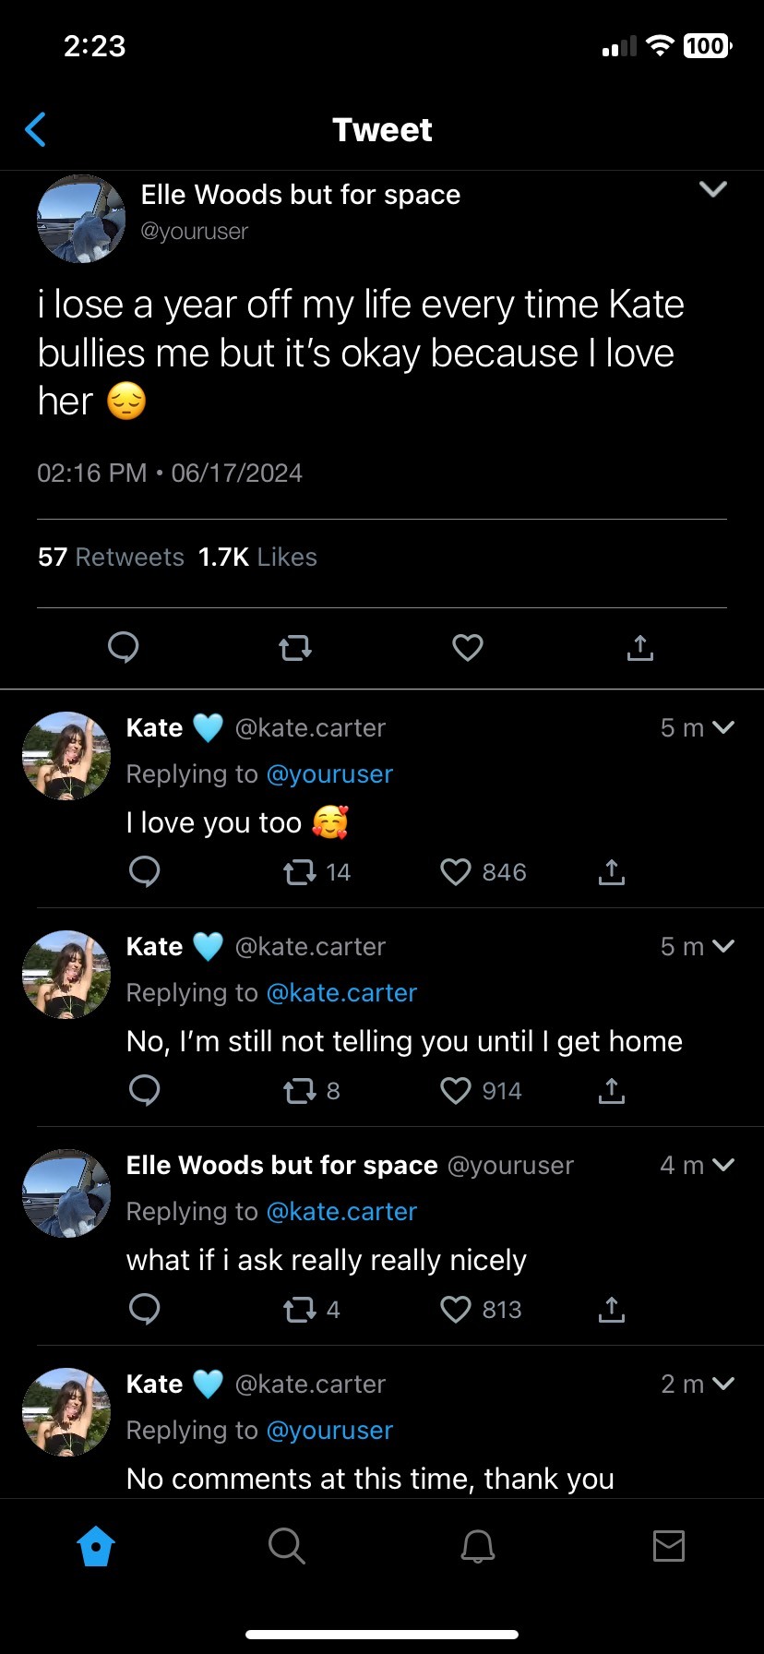
Task: Like the "what if i ask really nicely" reply
Action: [x=456, y=1310]
